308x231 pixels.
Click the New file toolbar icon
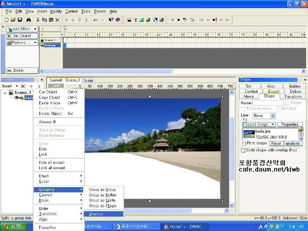pyautogui.click(x=7, y=20)
